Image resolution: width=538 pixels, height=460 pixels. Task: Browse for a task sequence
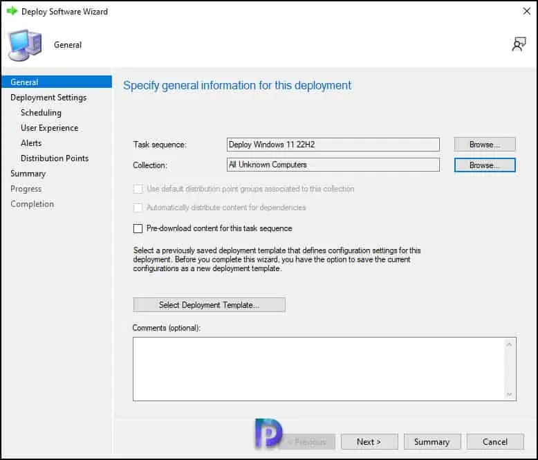485,145
